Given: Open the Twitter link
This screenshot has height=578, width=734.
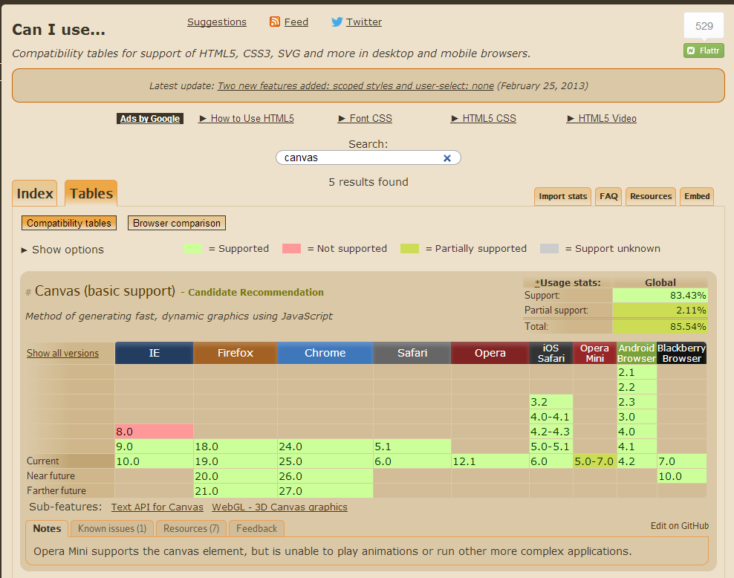Looking at the screenshot, I should [364, 22].
